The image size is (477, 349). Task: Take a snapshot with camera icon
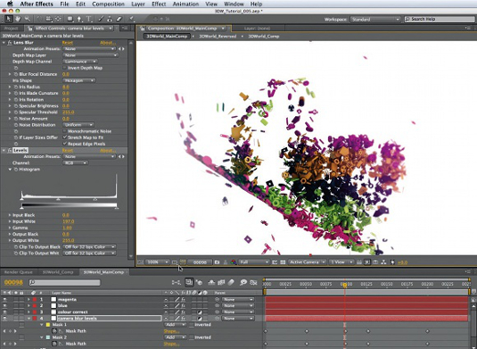pyautogui.click(x=217, y=262)
